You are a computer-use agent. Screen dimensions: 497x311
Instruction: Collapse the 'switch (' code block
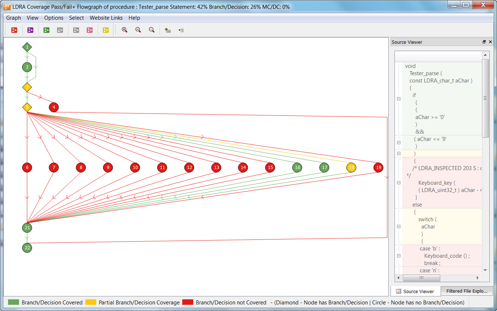click(399, 226)
